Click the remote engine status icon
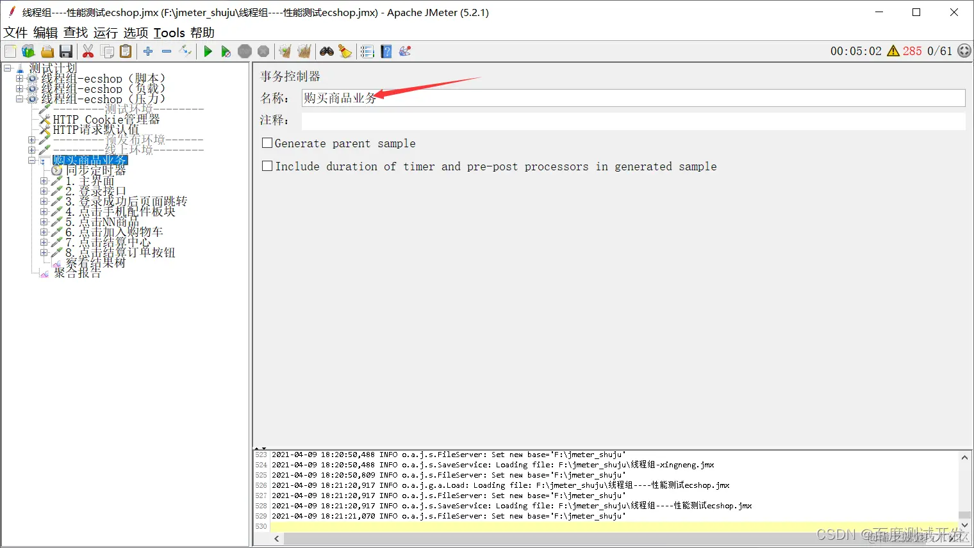This screenshot has height=548, width=974. click(x=964, y=51)
